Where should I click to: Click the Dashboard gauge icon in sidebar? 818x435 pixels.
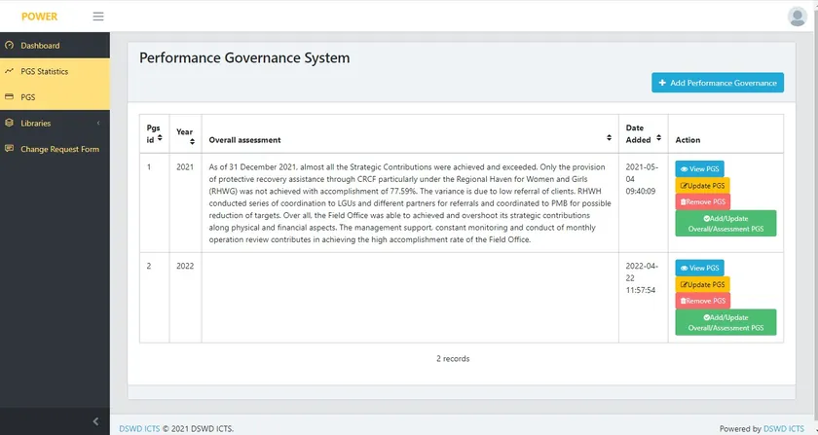9,46
